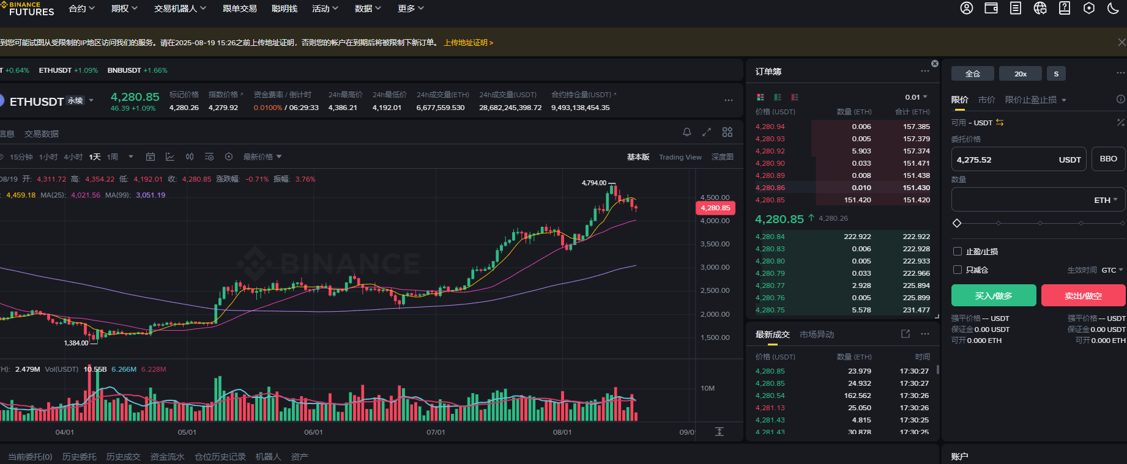Viewport: 1127px width, 464px height.
Task: Switch to the 市场异动 tab
Action: click(x=817, y=334)
